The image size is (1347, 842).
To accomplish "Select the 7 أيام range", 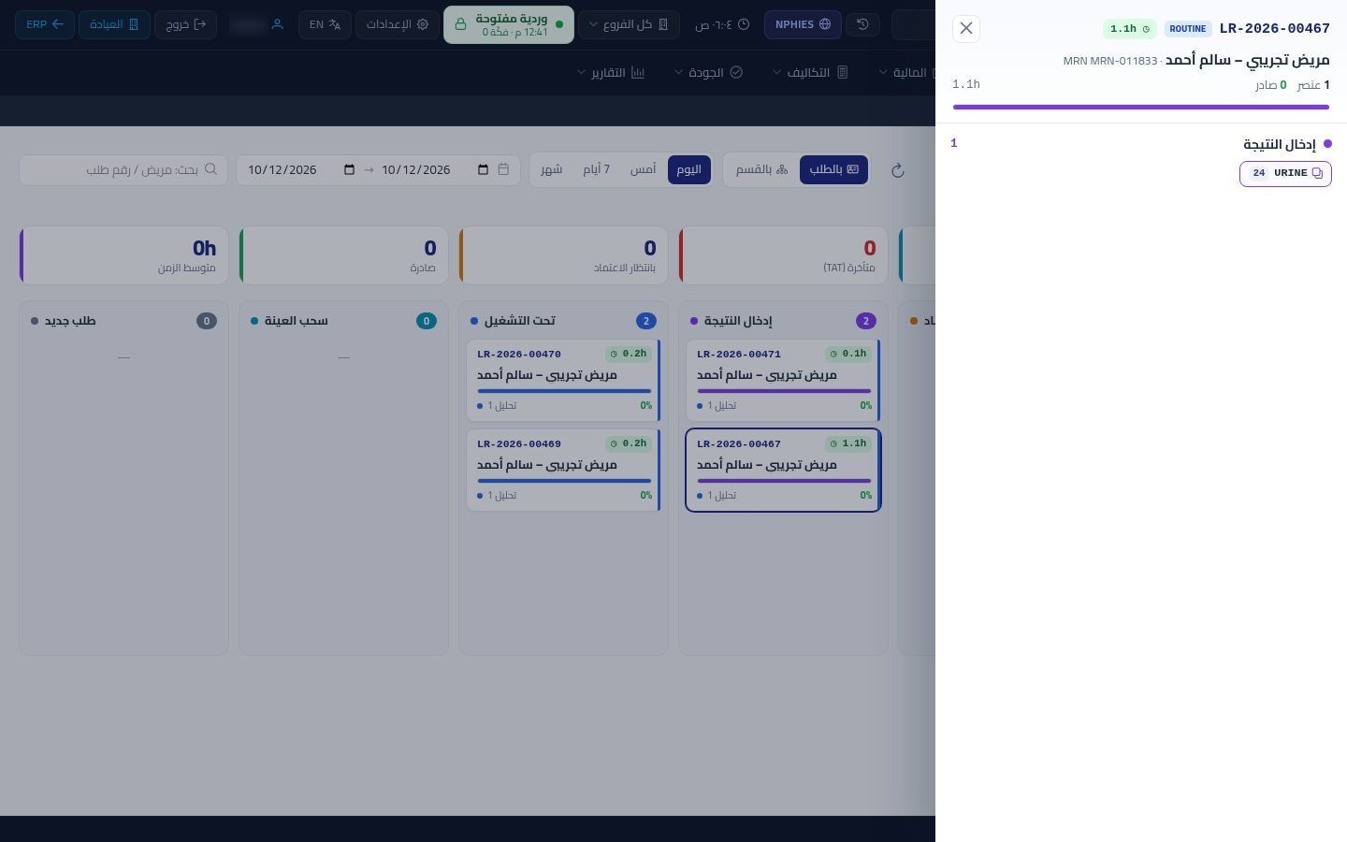I will [x=597, y=169].
